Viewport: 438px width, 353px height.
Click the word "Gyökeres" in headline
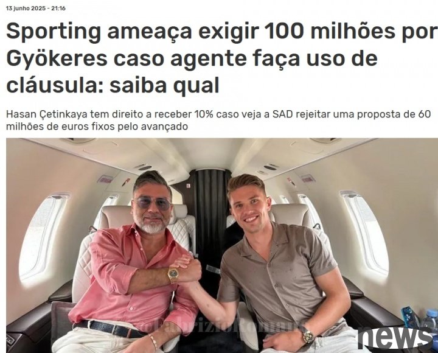coord(57,58)
